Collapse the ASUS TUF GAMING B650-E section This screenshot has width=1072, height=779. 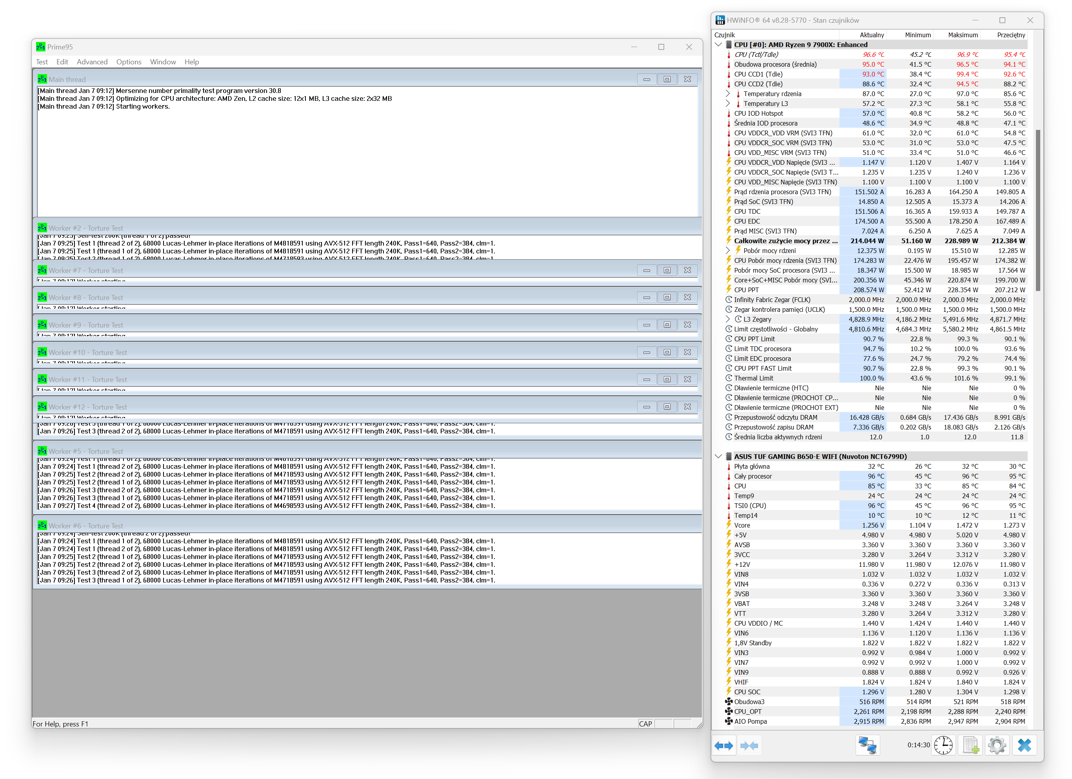(718, 457)
